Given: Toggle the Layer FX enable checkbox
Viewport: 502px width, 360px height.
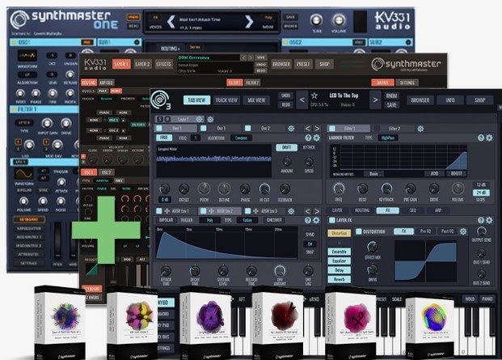Looking at the screenshot, I should 332,220.
